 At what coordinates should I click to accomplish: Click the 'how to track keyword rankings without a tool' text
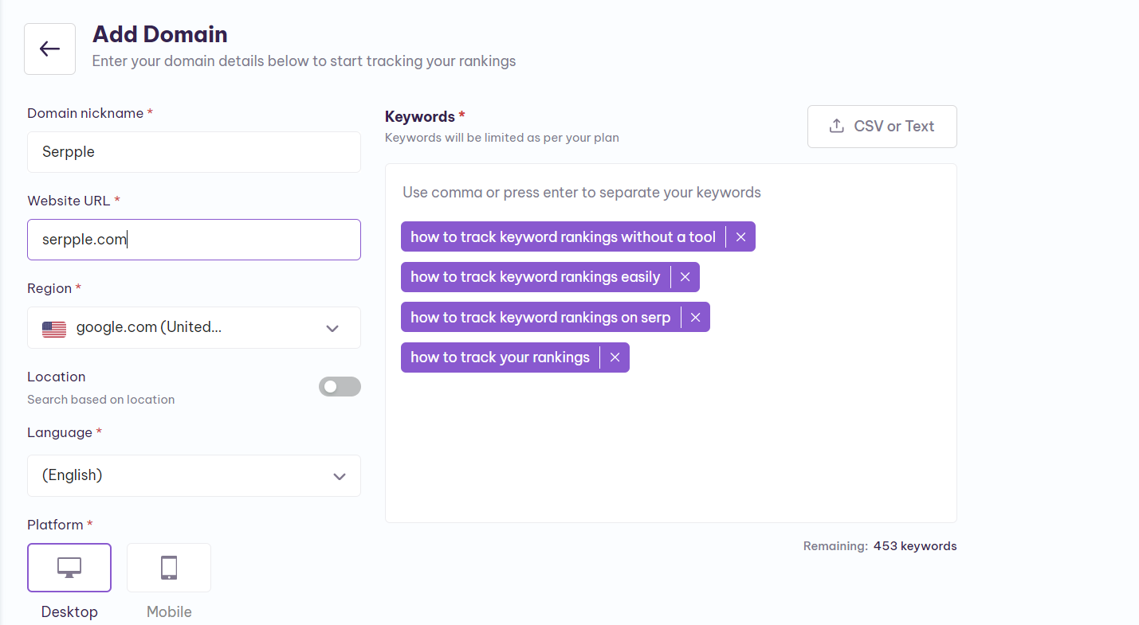point(563,237)
